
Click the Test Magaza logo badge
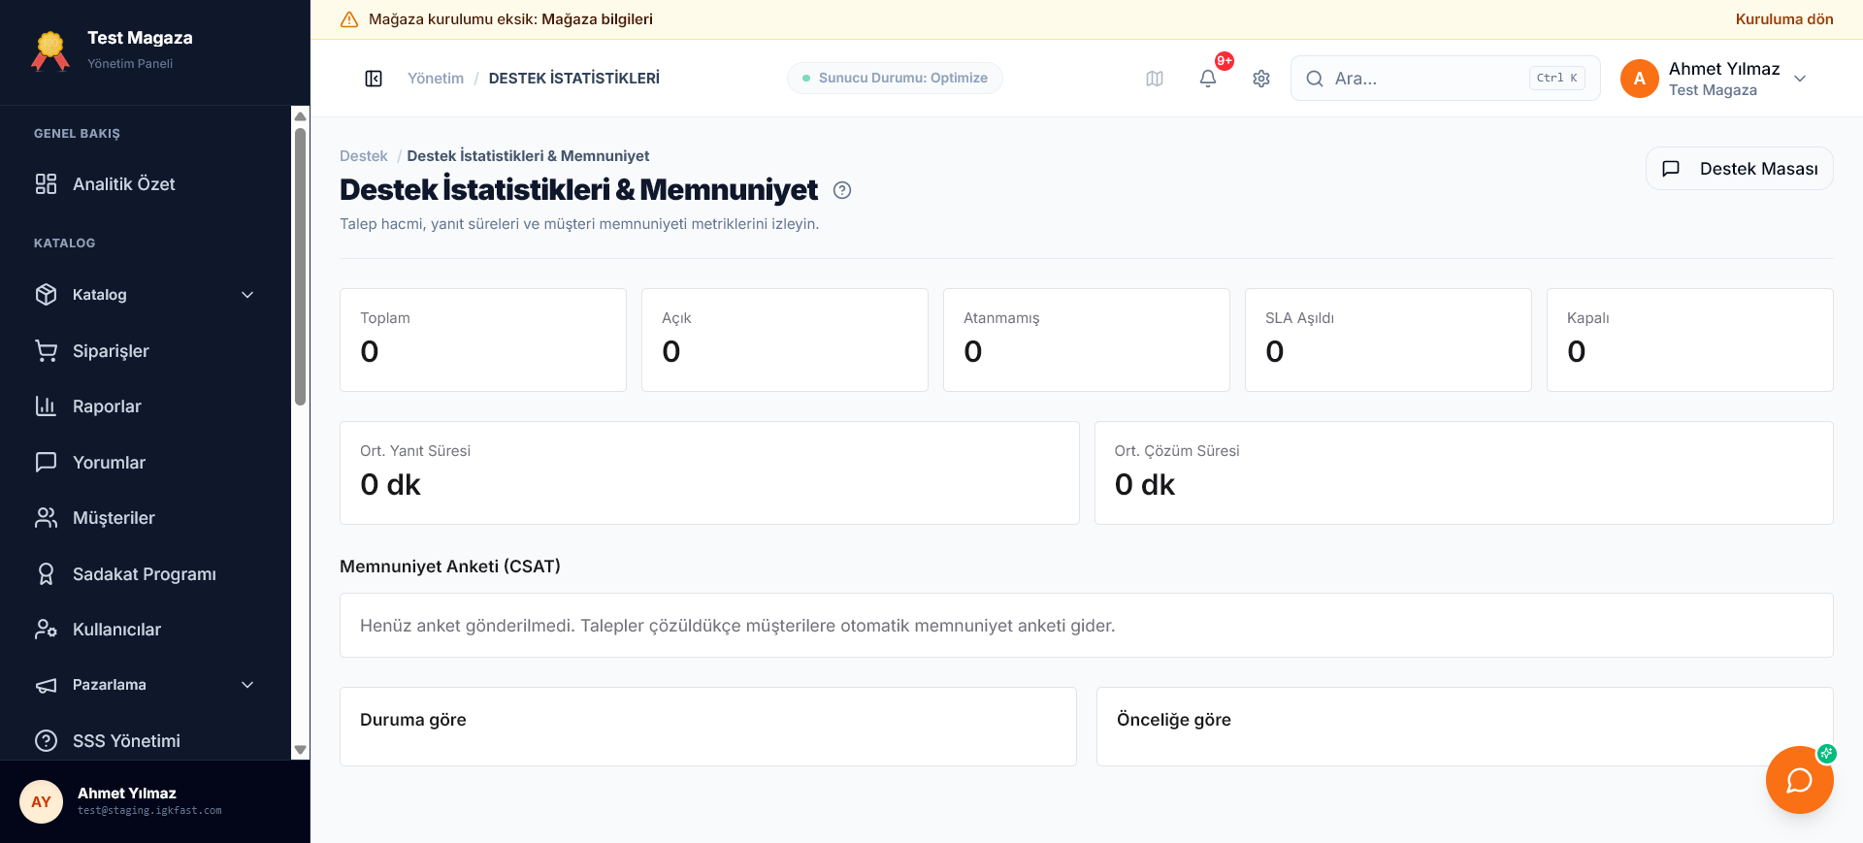point(50,51)
